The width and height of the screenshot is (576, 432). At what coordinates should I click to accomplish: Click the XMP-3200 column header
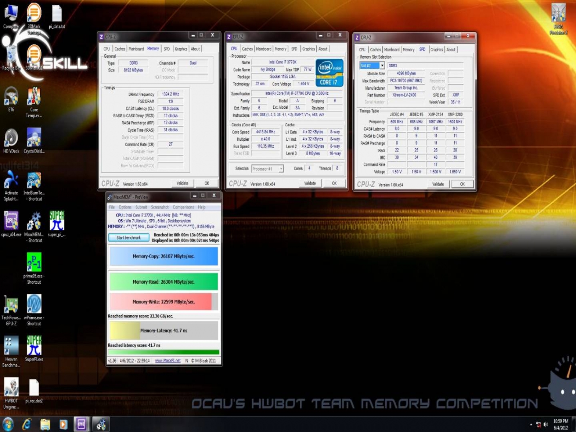455,114
